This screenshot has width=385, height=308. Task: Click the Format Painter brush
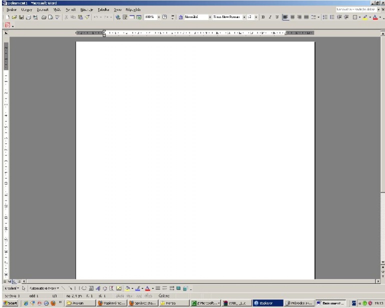click(87, 17)
